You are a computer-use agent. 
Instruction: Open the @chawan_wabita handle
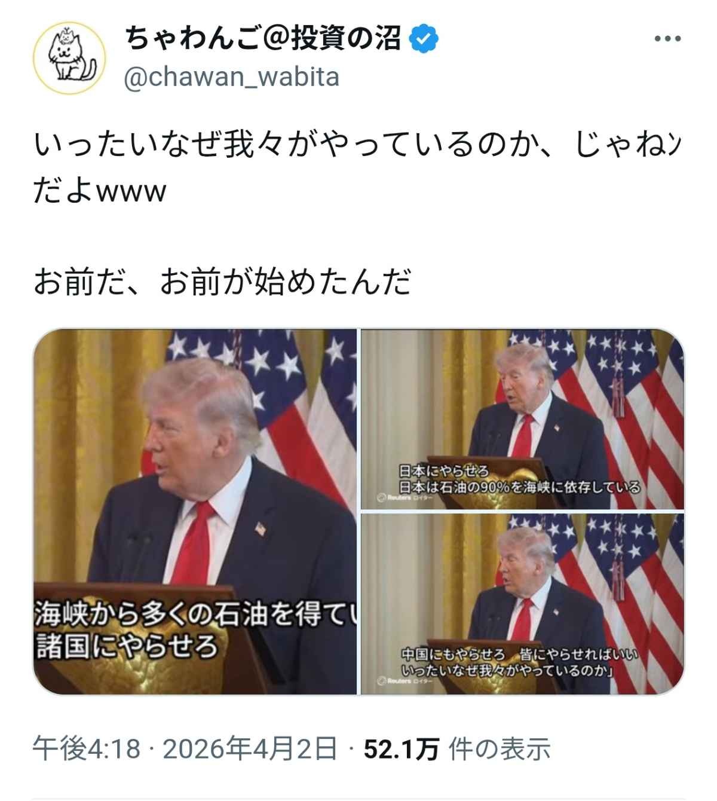coord(232,77)
